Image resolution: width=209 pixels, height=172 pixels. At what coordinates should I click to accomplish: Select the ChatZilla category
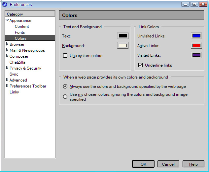point(17,62)
